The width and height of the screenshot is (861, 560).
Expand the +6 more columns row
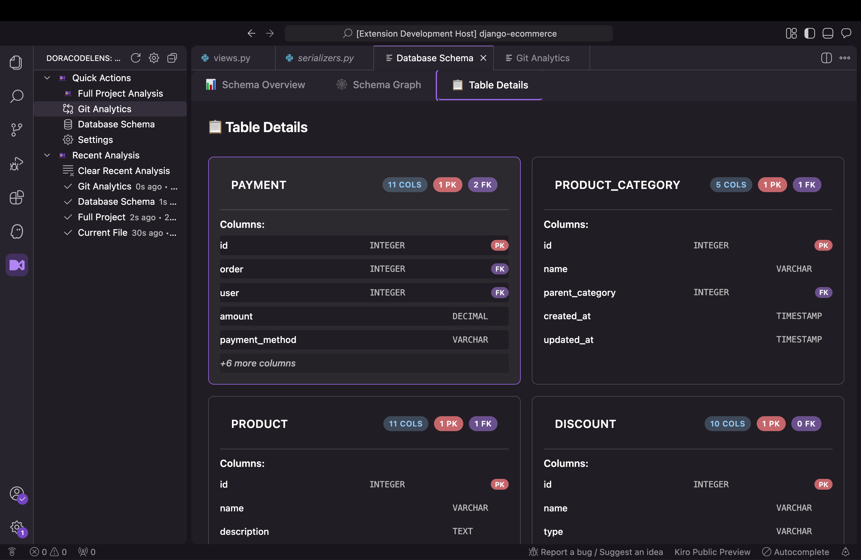(x=258, y=363)
